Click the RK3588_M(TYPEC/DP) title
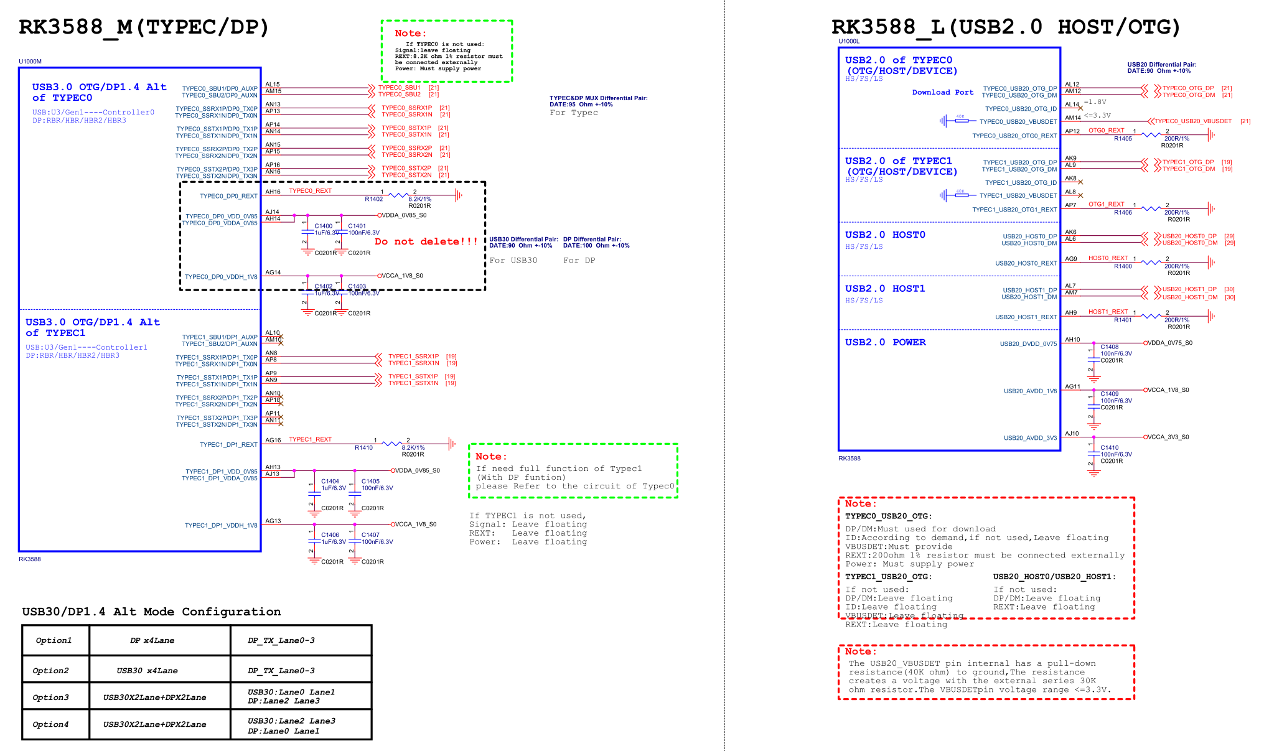The height and width of the screenshot is (751, 1264). coord(144,27)
